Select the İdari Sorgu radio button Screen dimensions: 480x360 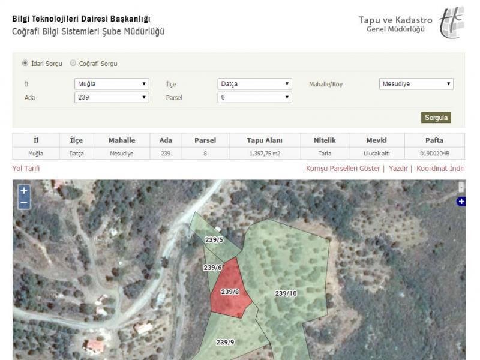pyautogui.click(x=25, y=63)
